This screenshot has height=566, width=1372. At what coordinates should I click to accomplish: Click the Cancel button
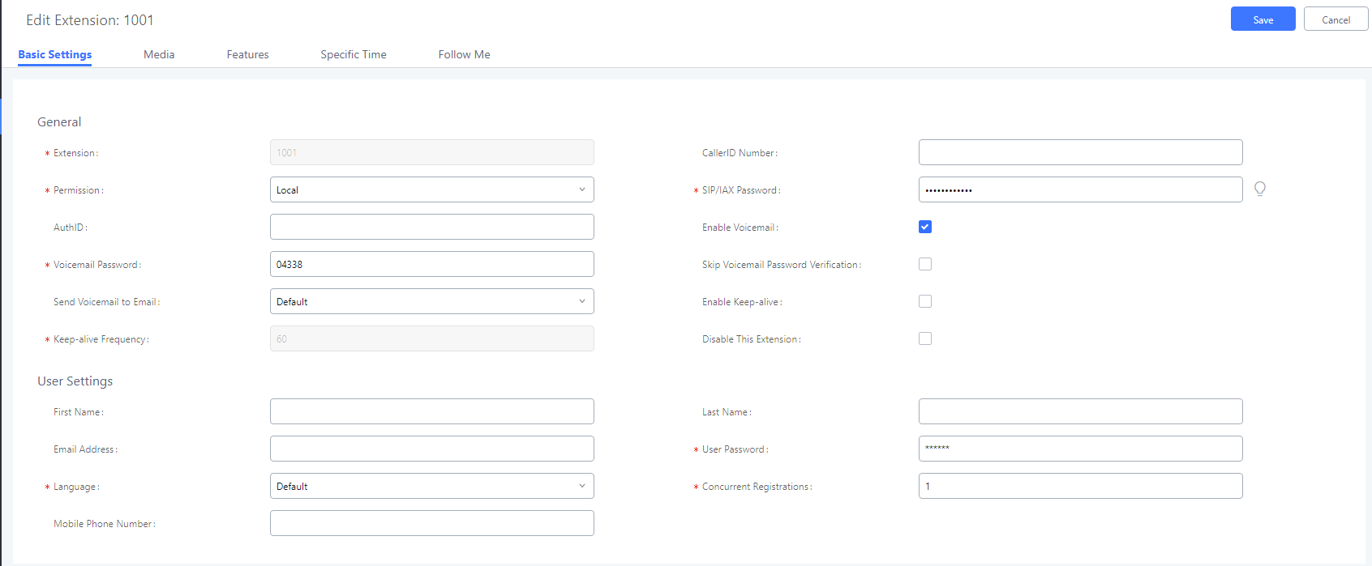[1336, 19]
